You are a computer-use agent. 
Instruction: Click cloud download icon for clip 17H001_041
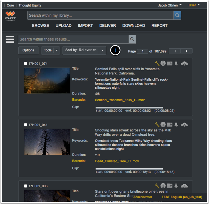point(184,125)
